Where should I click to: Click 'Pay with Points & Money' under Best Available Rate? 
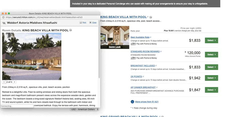(147, 44)
